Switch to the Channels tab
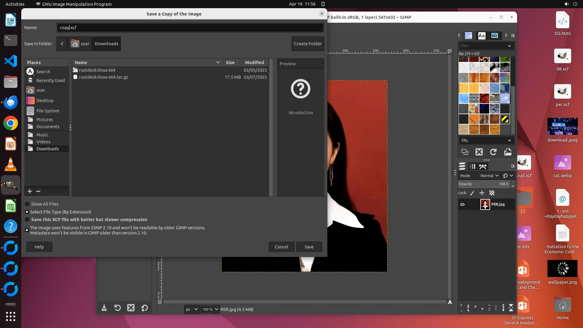This screenshot has width=583, height=328. click(x=472, y=166)
